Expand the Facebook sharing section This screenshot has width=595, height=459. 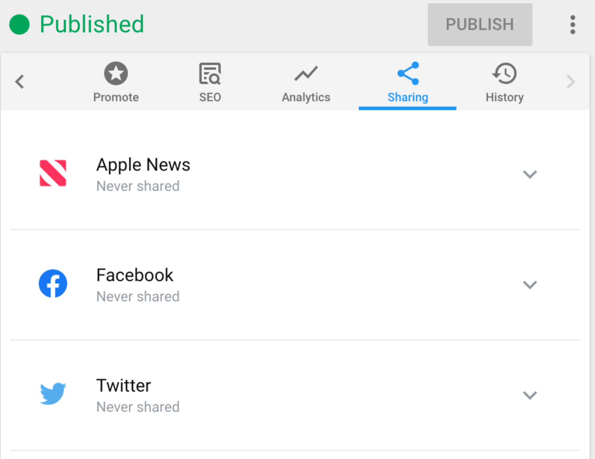pyautogui.click(x=530, y=285)
